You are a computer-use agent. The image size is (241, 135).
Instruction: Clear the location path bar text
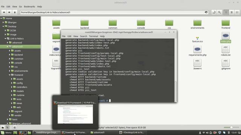click(x=206, y=12)
